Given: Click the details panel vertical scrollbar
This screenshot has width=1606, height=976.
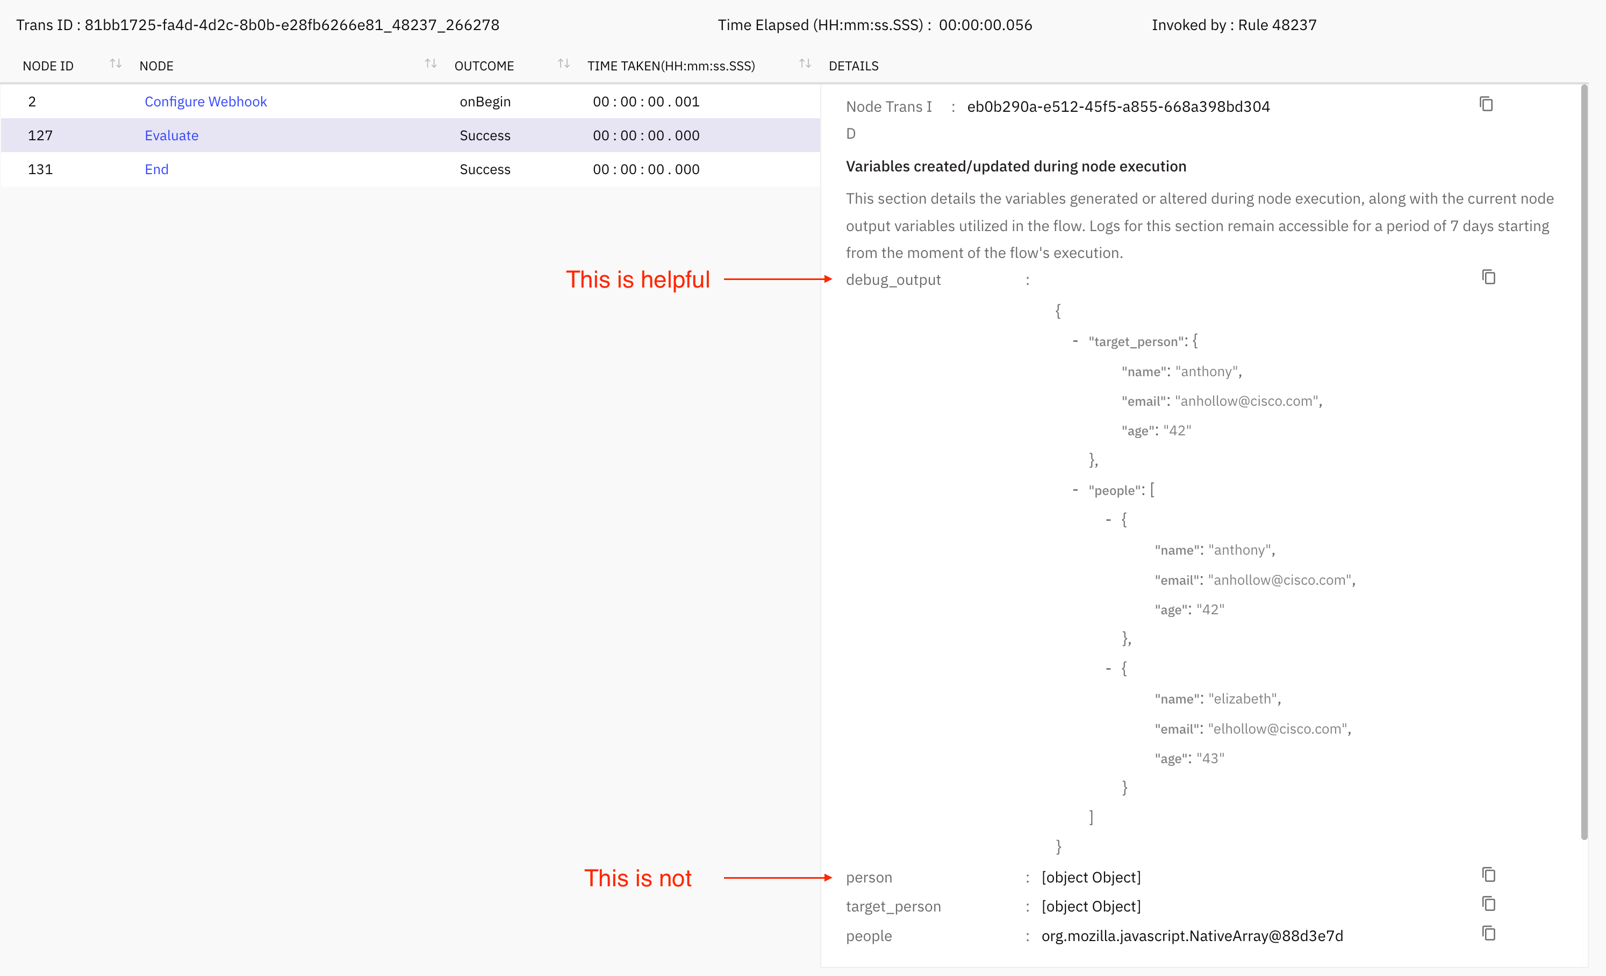Looking at the screenshot, I should click(x=1584, y=456).
